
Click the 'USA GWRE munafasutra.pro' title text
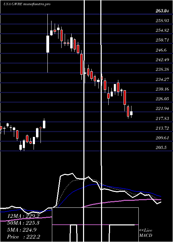pyautogui.click(x=27, y=4)
